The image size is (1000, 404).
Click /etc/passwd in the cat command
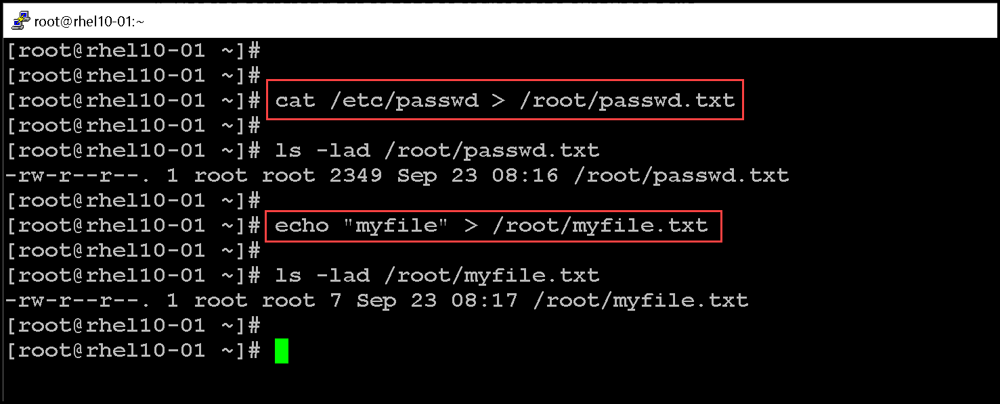(403, 101)
